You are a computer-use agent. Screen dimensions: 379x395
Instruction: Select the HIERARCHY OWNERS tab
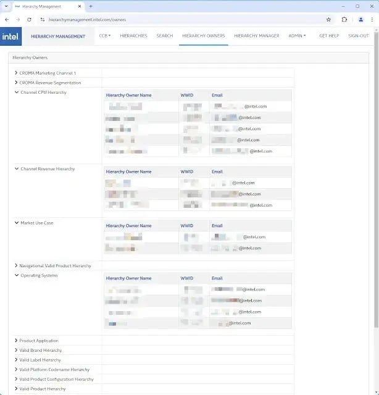click(x=204, y=36)
